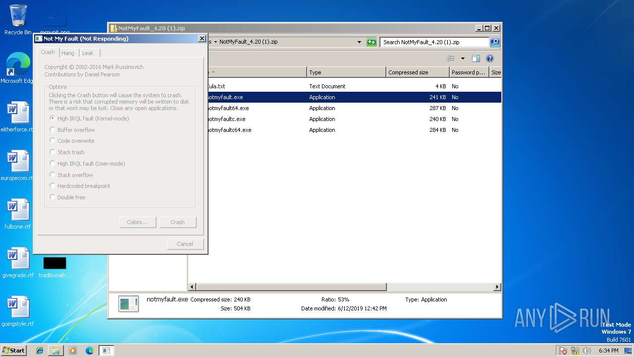Select the notmyfault64.exe file row
The height and width of the screenshot is (357, 634).
[345, 108]
